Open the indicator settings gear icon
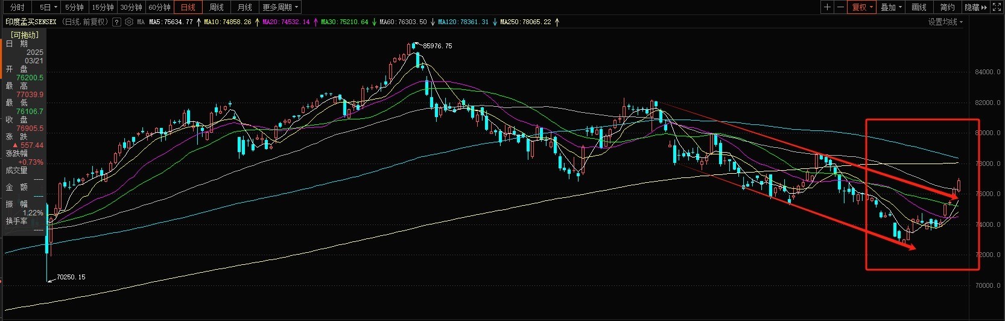Image resolution: width=1005 pixels, height=321 pixels. tap(129, 22)
